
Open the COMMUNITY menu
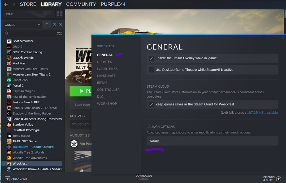pos(81,4)
